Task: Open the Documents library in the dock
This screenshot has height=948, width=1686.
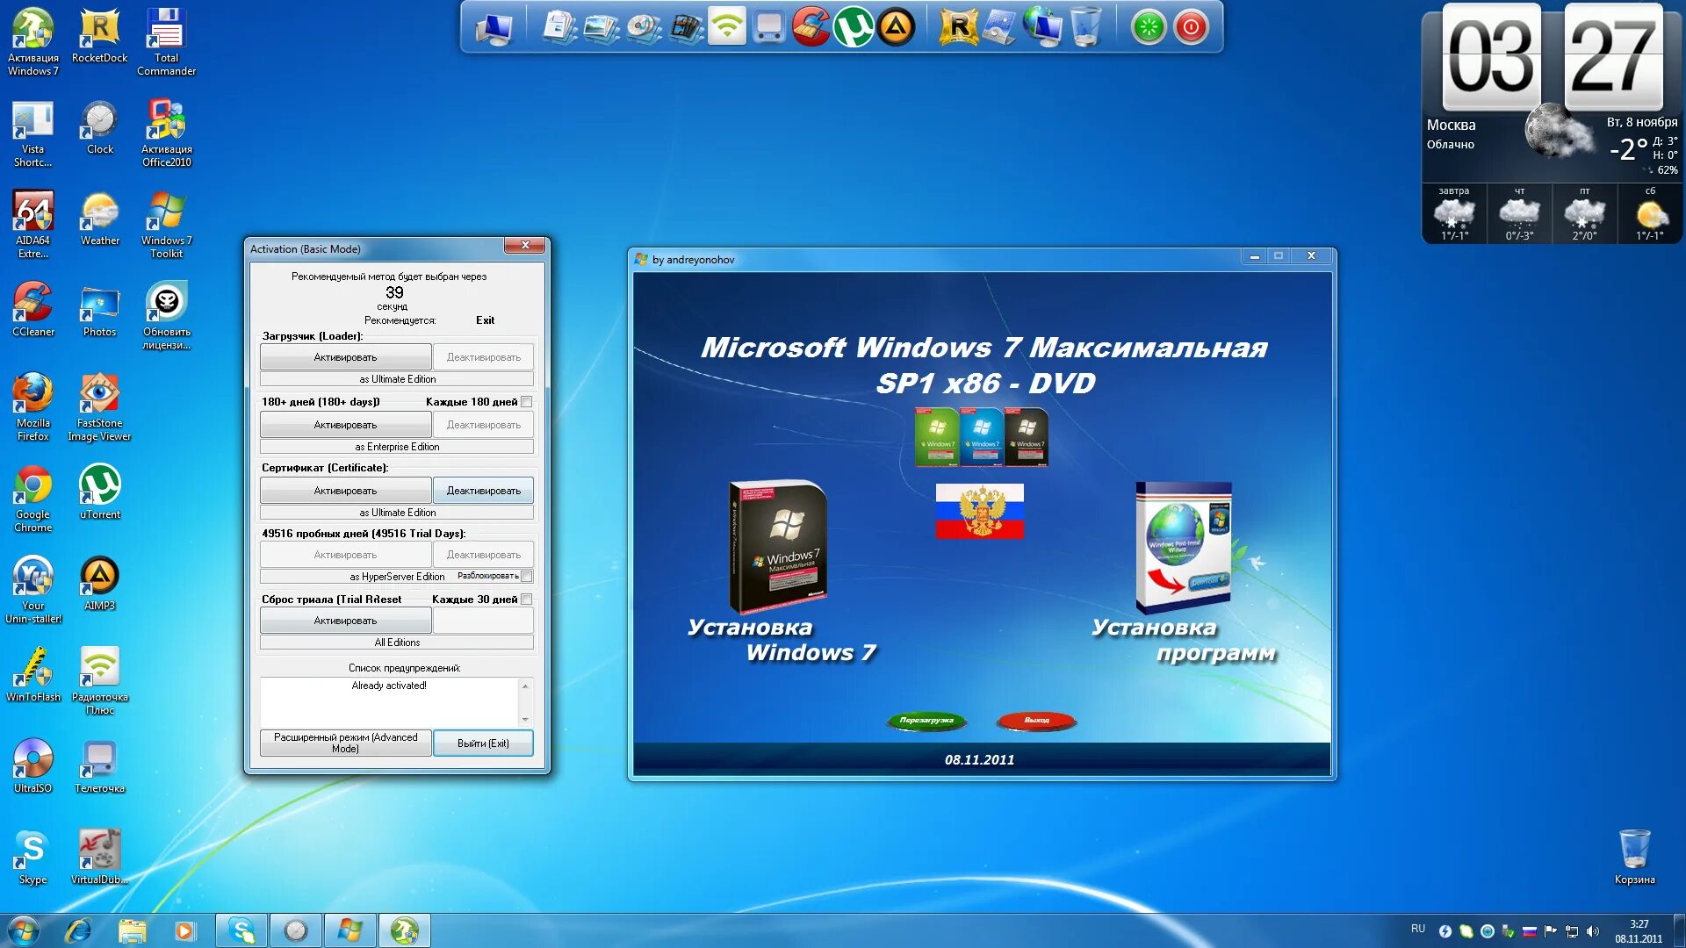Action: [558, 27]
